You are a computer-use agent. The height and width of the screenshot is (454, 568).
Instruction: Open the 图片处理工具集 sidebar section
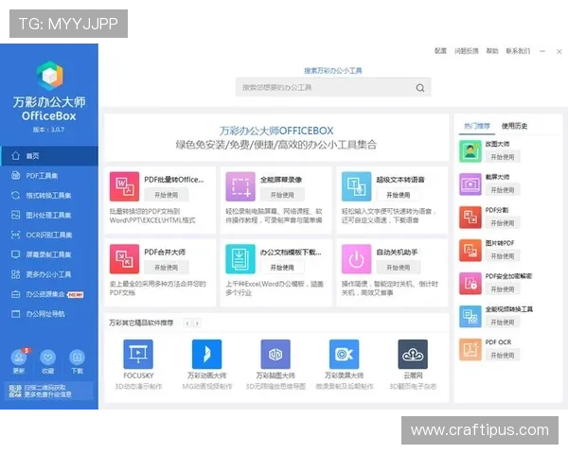[x=49, y=215]
